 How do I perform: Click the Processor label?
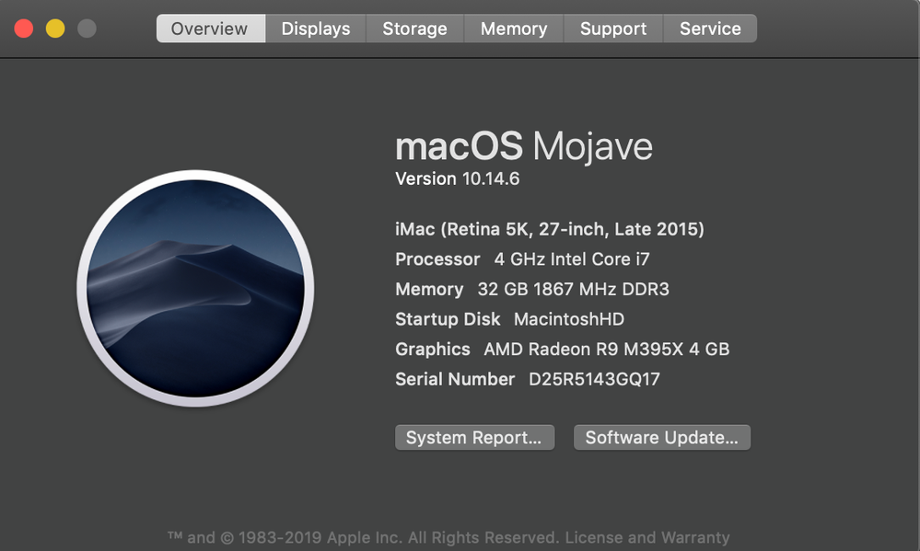[x=437, y=259]
